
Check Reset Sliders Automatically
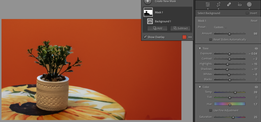click(x=211, y=40)
